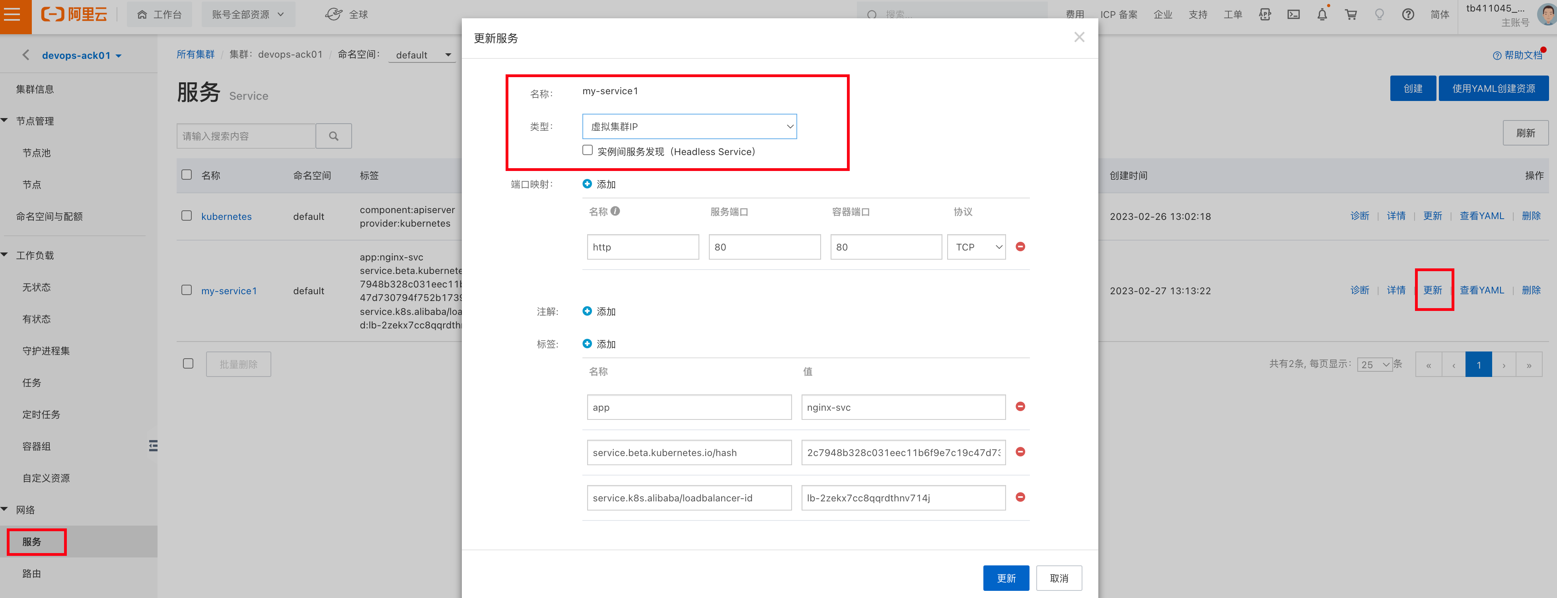Click the hamburger menu icon at top-left
The image size is (1557, 598).
coord(12,14)
